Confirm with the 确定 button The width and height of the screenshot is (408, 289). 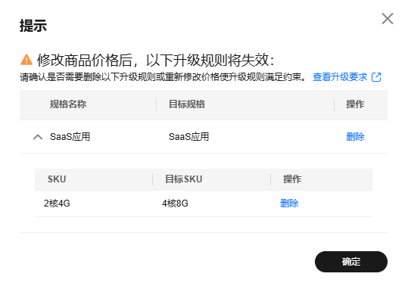351,262
